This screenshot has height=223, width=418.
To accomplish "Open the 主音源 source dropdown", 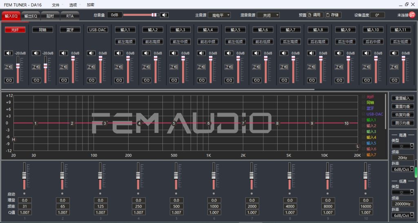I will 219,15.
